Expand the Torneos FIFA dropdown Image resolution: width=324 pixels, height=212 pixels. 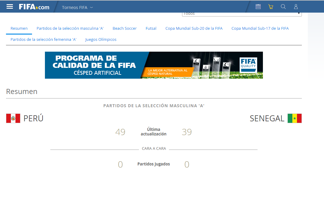78,8
